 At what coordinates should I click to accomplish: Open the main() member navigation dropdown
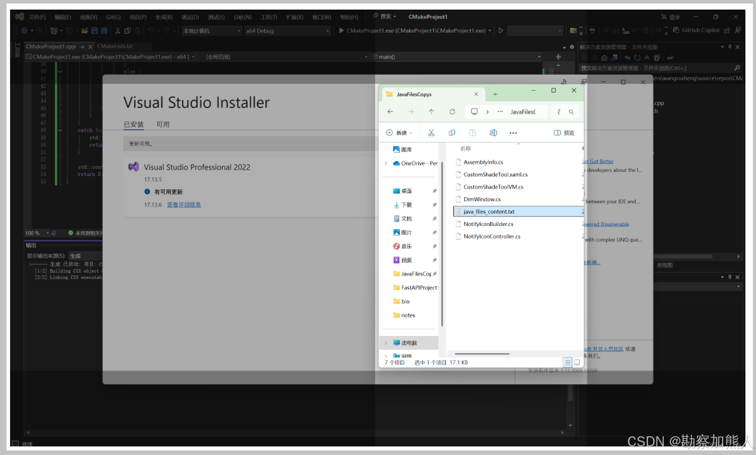[456, 57]
